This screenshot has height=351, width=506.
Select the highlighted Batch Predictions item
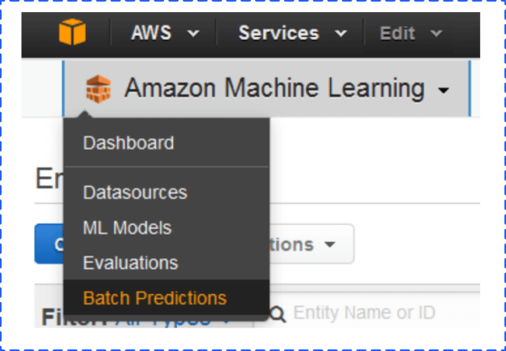(154, 298)
